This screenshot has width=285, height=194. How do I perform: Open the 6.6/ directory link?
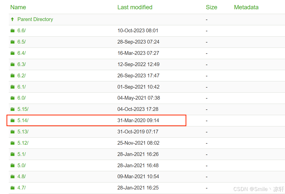22,31
